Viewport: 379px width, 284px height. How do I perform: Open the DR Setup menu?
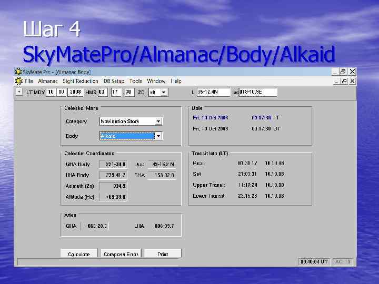tap(114, 81)
